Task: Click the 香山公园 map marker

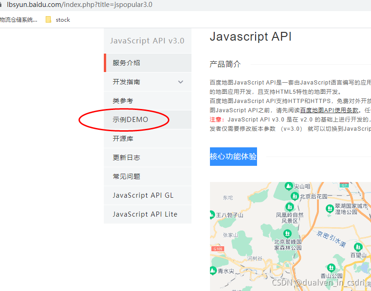Action: pyautogui.click(x=331, y=268)
